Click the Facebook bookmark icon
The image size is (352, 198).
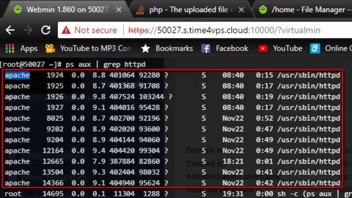[x=206, y=48]
